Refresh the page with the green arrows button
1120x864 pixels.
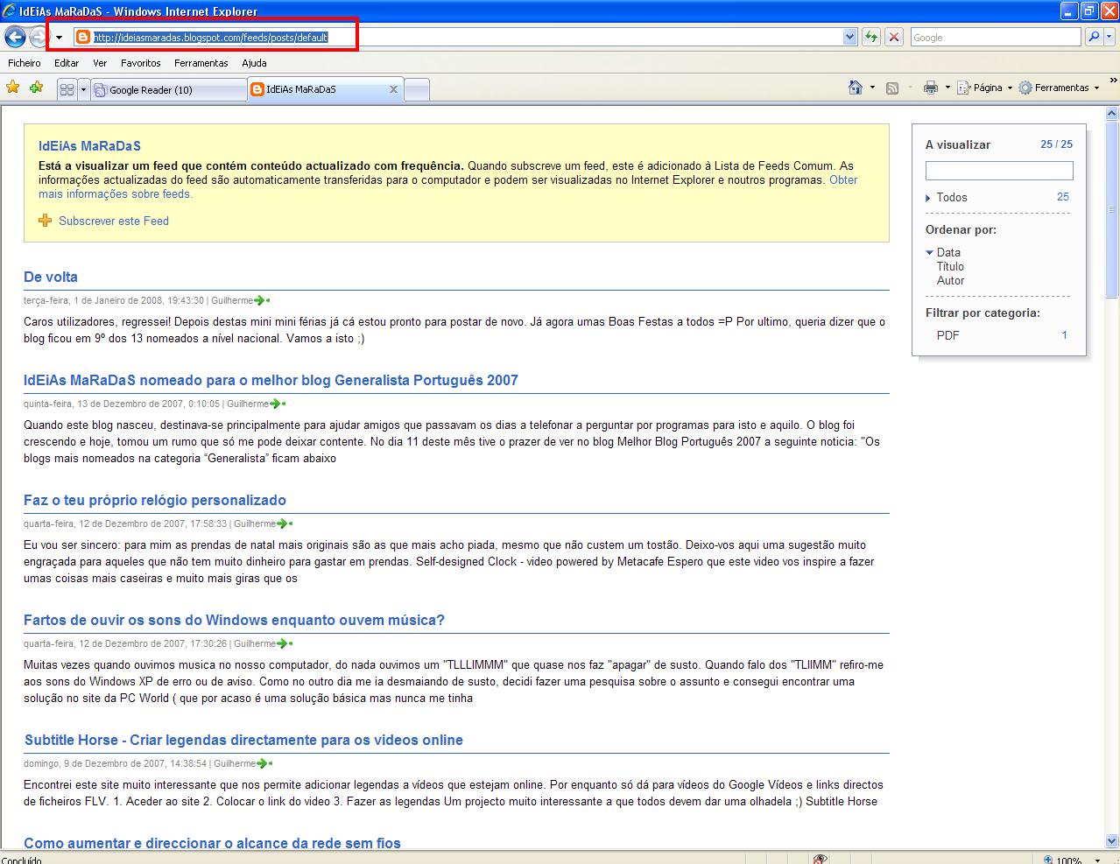[871, 37]
